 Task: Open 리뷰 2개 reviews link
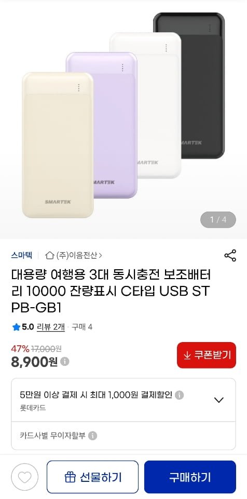(x=51, y=327)
